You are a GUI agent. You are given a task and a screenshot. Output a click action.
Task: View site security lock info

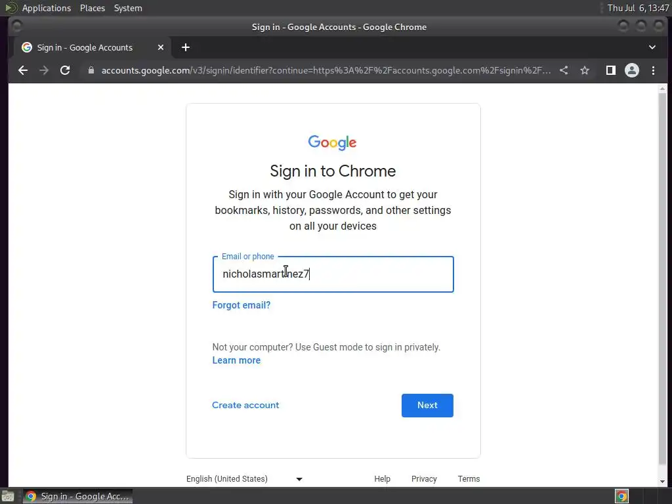pos(91,70)
